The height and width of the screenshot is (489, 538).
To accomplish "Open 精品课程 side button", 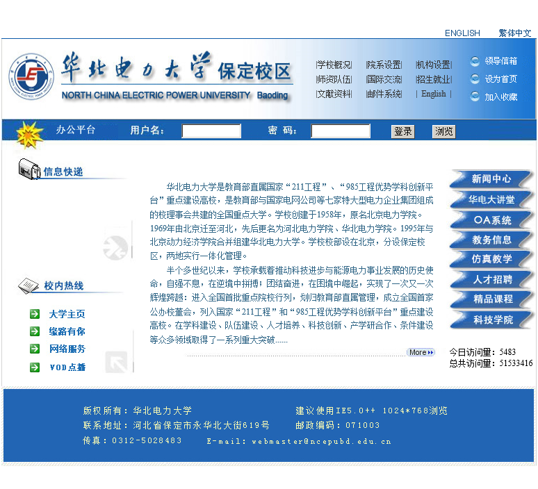I will pyautogui.click(x=491, y=299).
